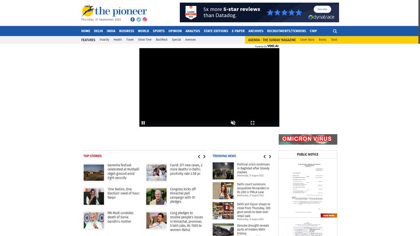Open Ganesha festival story thumbnail
The width and height of the screenshot is (420, 236).
pos(94,173)
